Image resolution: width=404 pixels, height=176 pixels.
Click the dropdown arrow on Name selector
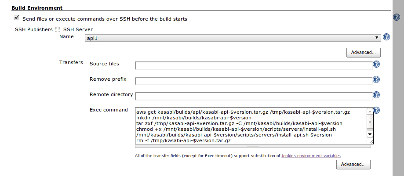click(x=377, y=38)
